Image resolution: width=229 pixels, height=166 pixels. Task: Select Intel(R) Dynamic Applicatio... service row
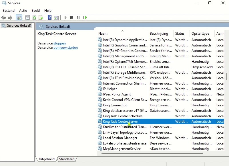161,40
